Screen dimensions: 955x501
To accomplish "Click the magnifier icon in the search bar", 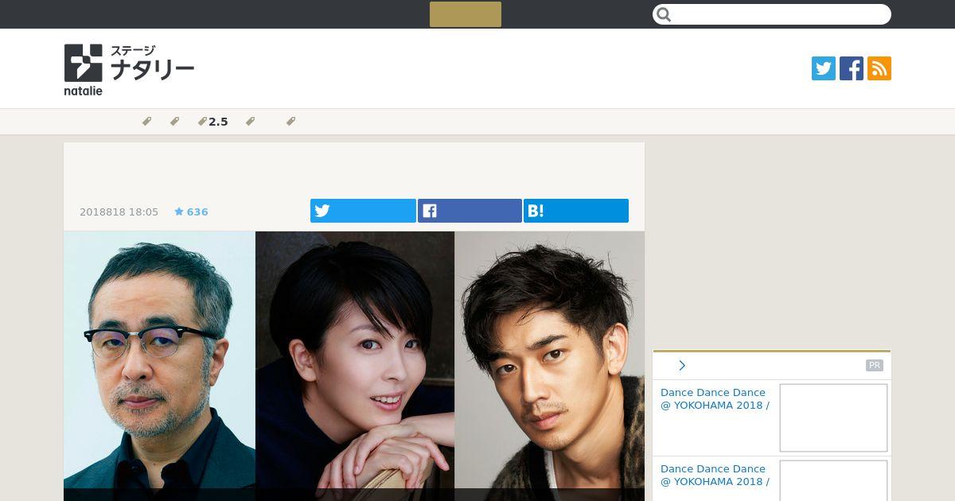I will click(665, 14).
